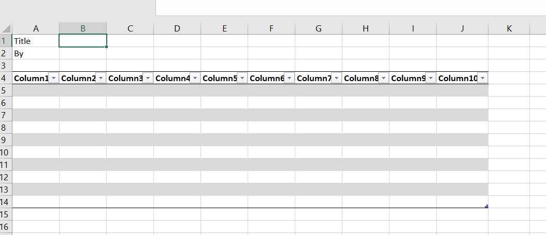Select column header F
The image size is (546, 235).
coord(271,29)
